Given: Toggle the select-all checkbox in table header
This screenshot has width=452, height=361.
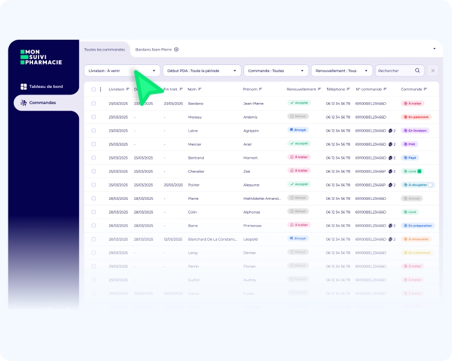Looking at the screenshot, I should [93, 90].
